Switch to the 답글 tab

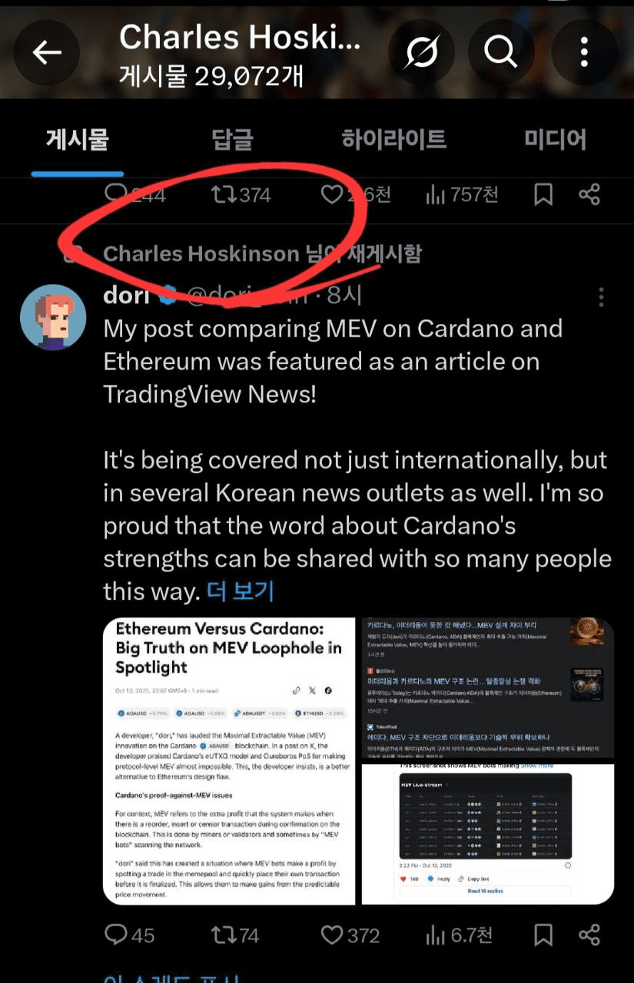click(232, 140)
